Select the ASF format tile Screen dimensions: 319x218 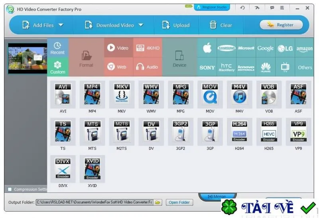point(298,94)
